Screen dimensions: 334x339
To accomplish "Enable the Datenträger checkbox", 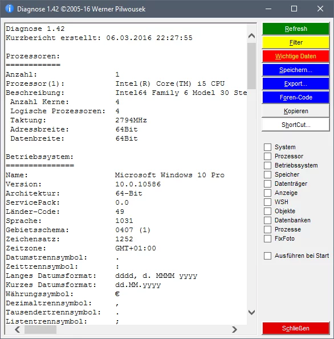I will (267, 184).
